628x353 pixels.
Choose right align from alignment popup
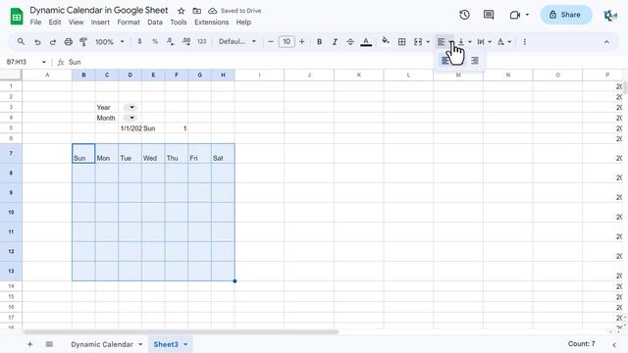point(475,61)
